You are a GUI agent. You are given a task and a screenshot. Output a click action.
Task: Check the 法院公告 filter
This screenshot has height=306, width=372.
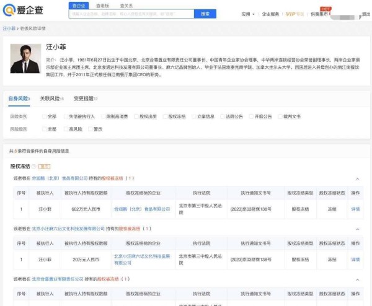[x=223, y=116]
